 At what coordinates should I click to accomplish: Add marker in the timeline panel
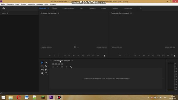(x=66, y=67)
